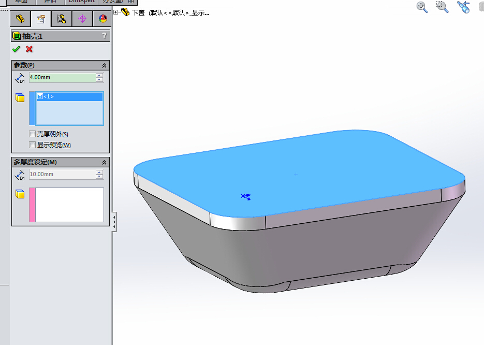Cancel the shell with the red X

click(x=30, y=49)
